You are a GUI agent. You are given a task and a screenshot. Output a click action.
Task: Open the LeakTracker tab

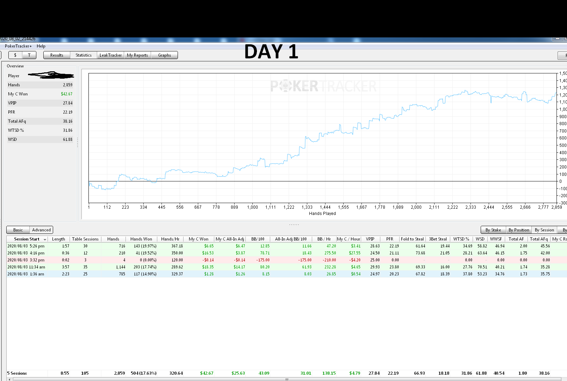[x=110, y=55]
